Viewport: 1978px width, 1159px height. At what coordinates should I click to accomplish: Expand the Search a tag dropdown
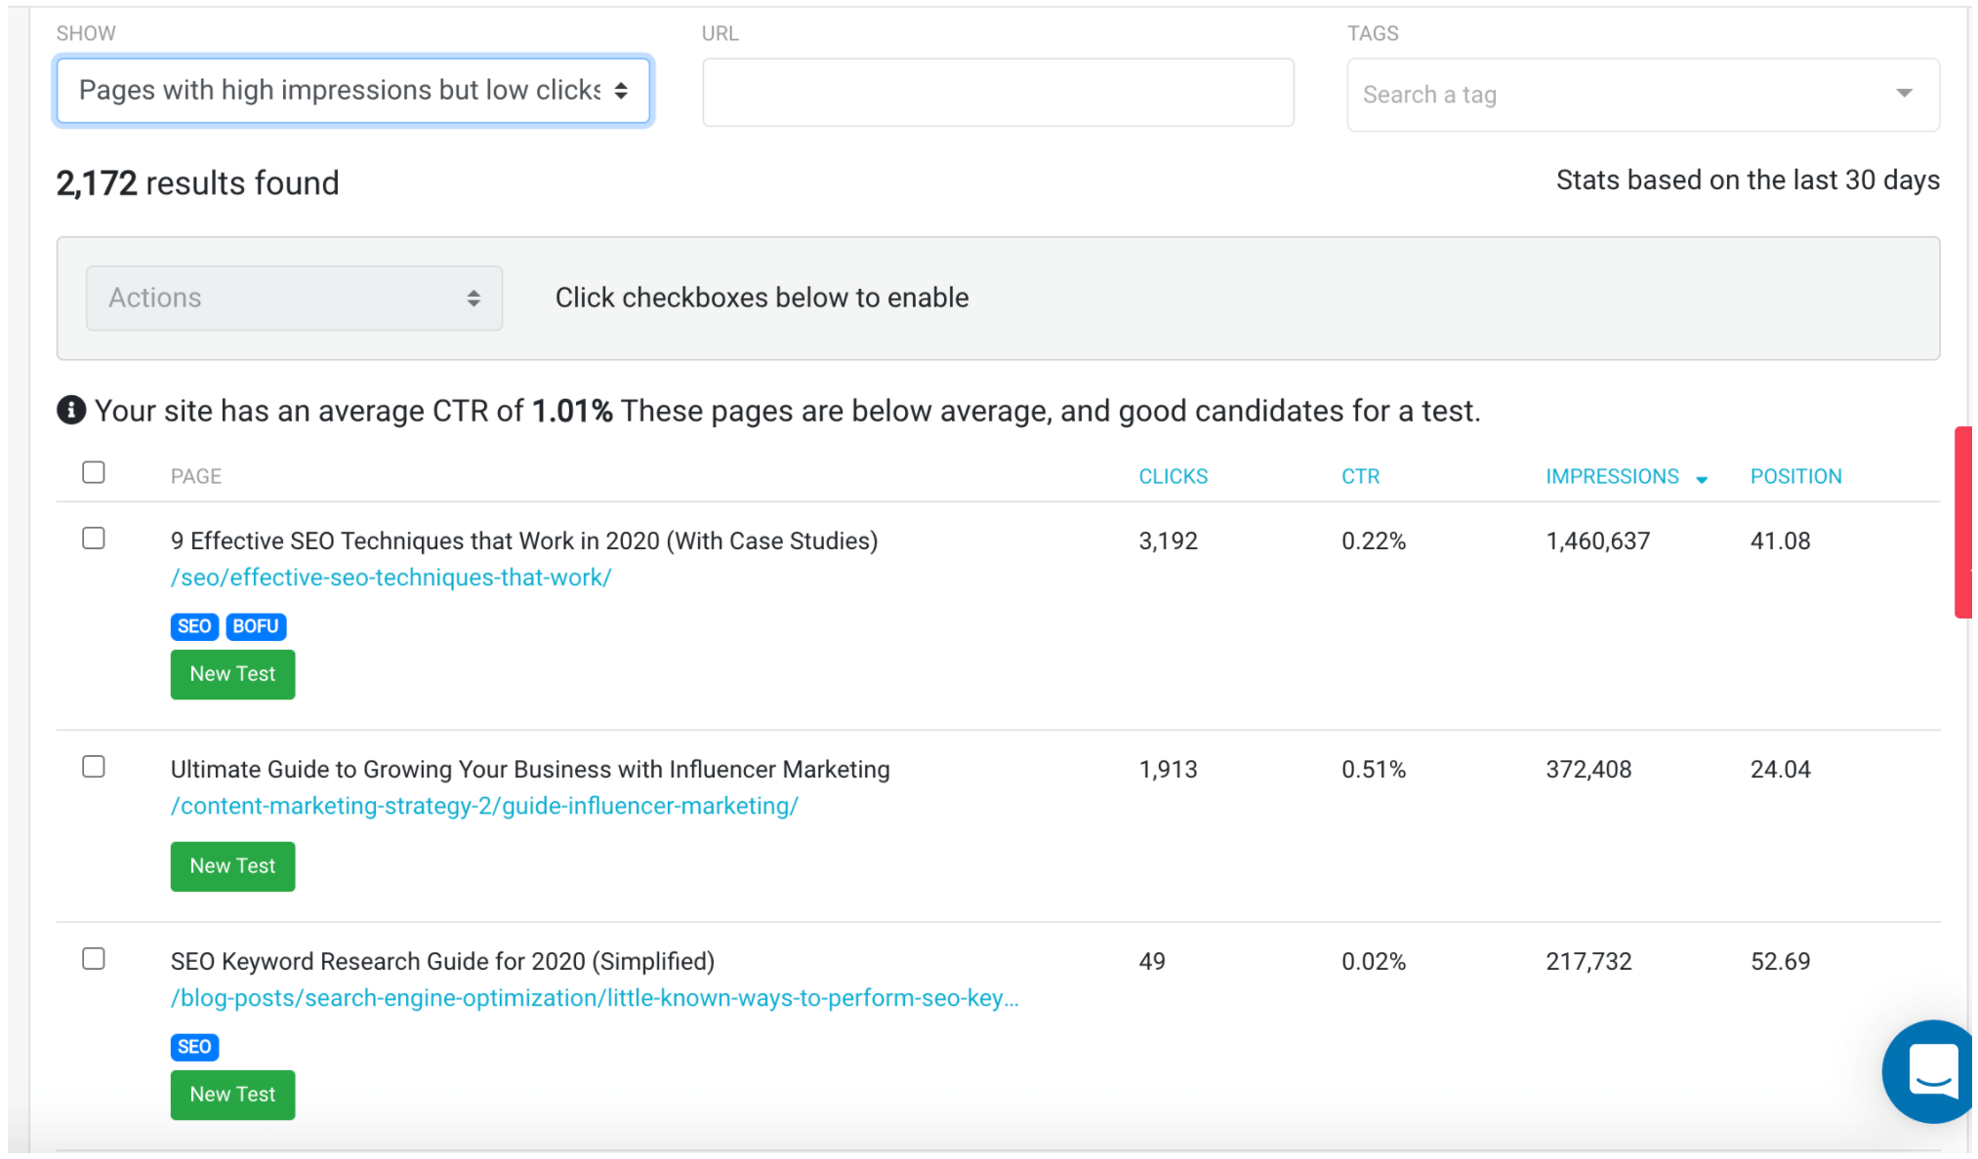click(1902, 93)
